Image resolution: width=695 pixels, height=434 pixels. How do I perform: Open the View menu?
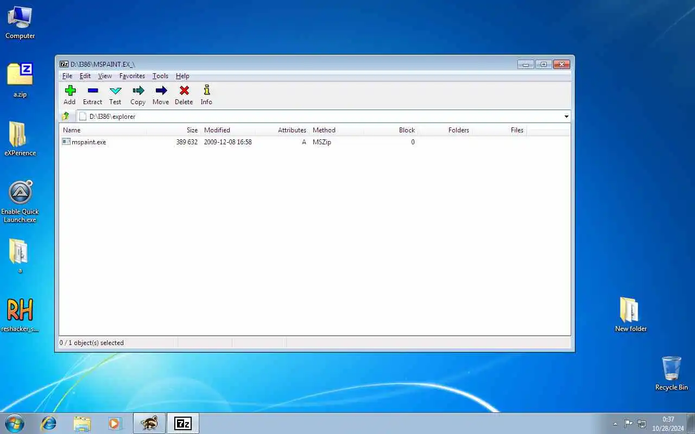point(105,76)
